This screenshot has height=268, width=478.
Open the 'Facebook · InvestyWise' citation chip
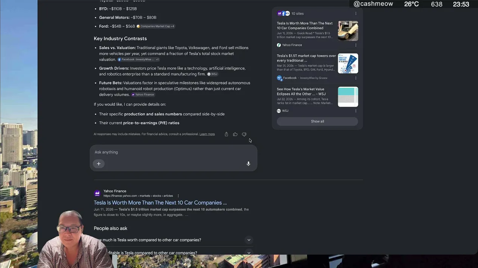(136, 60)
